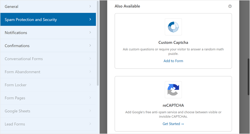
Task: Click the Also Available heading
Action: click(127, 6)
